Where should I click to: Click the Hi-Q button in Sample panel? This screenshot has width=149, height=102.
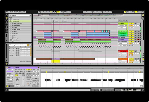pyautogui.click(x=17, y=75)
